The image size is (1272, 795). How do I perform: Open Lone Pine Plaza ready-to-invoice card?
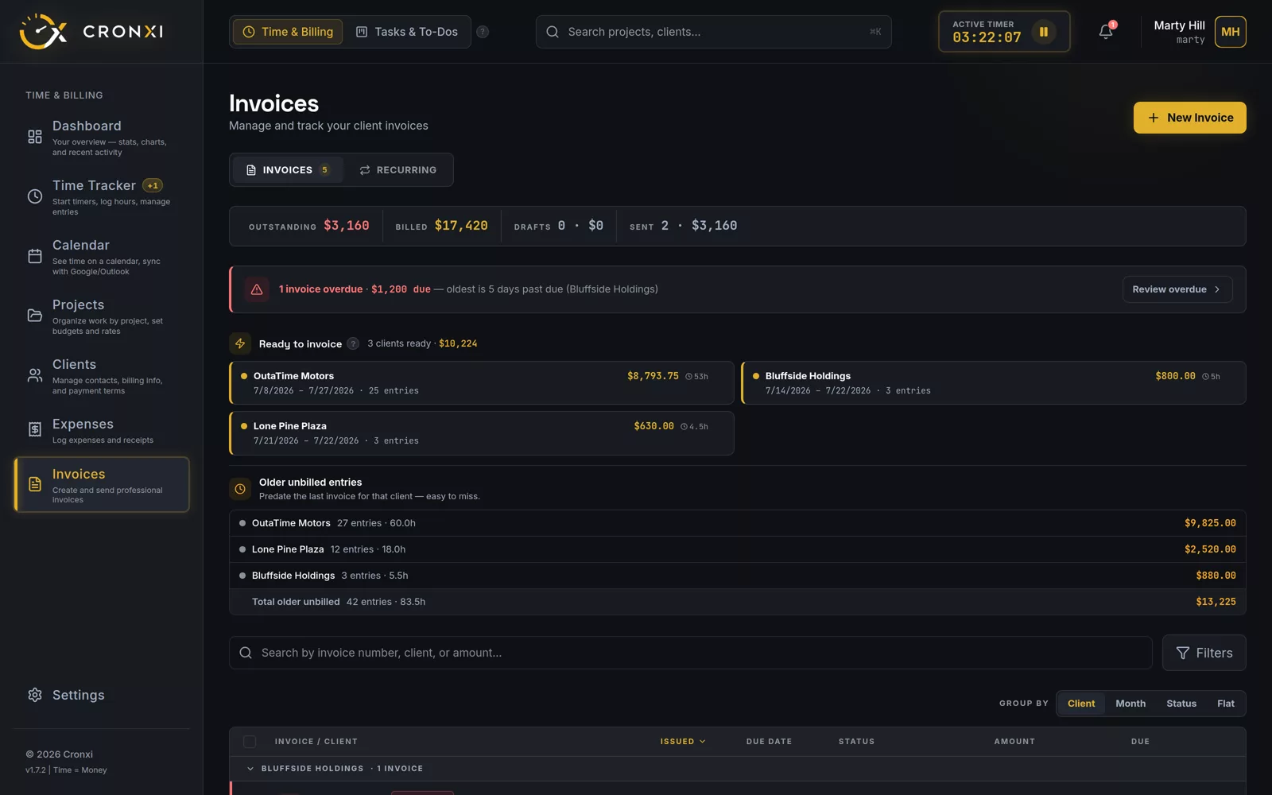[481, 432]
